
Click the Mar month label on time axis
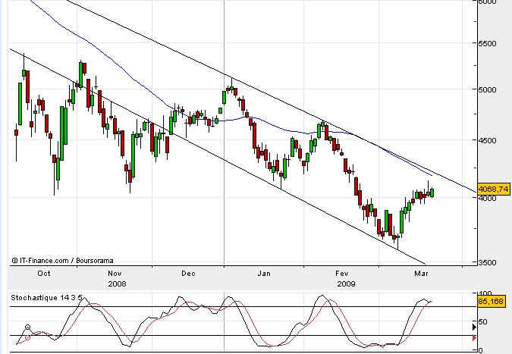tap(421, 274)
